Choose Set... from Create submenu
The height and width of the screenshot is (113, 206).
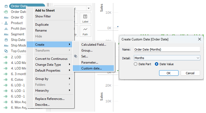[x=85, y=56]
